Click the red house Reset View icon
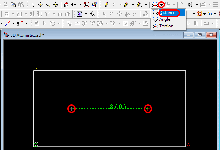 pyautogui.click(x=66, y=5)
